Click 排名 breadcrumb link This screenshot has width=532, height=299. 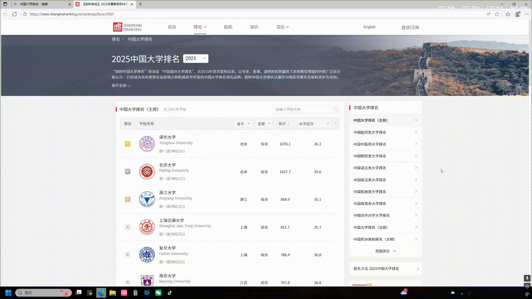116,39
